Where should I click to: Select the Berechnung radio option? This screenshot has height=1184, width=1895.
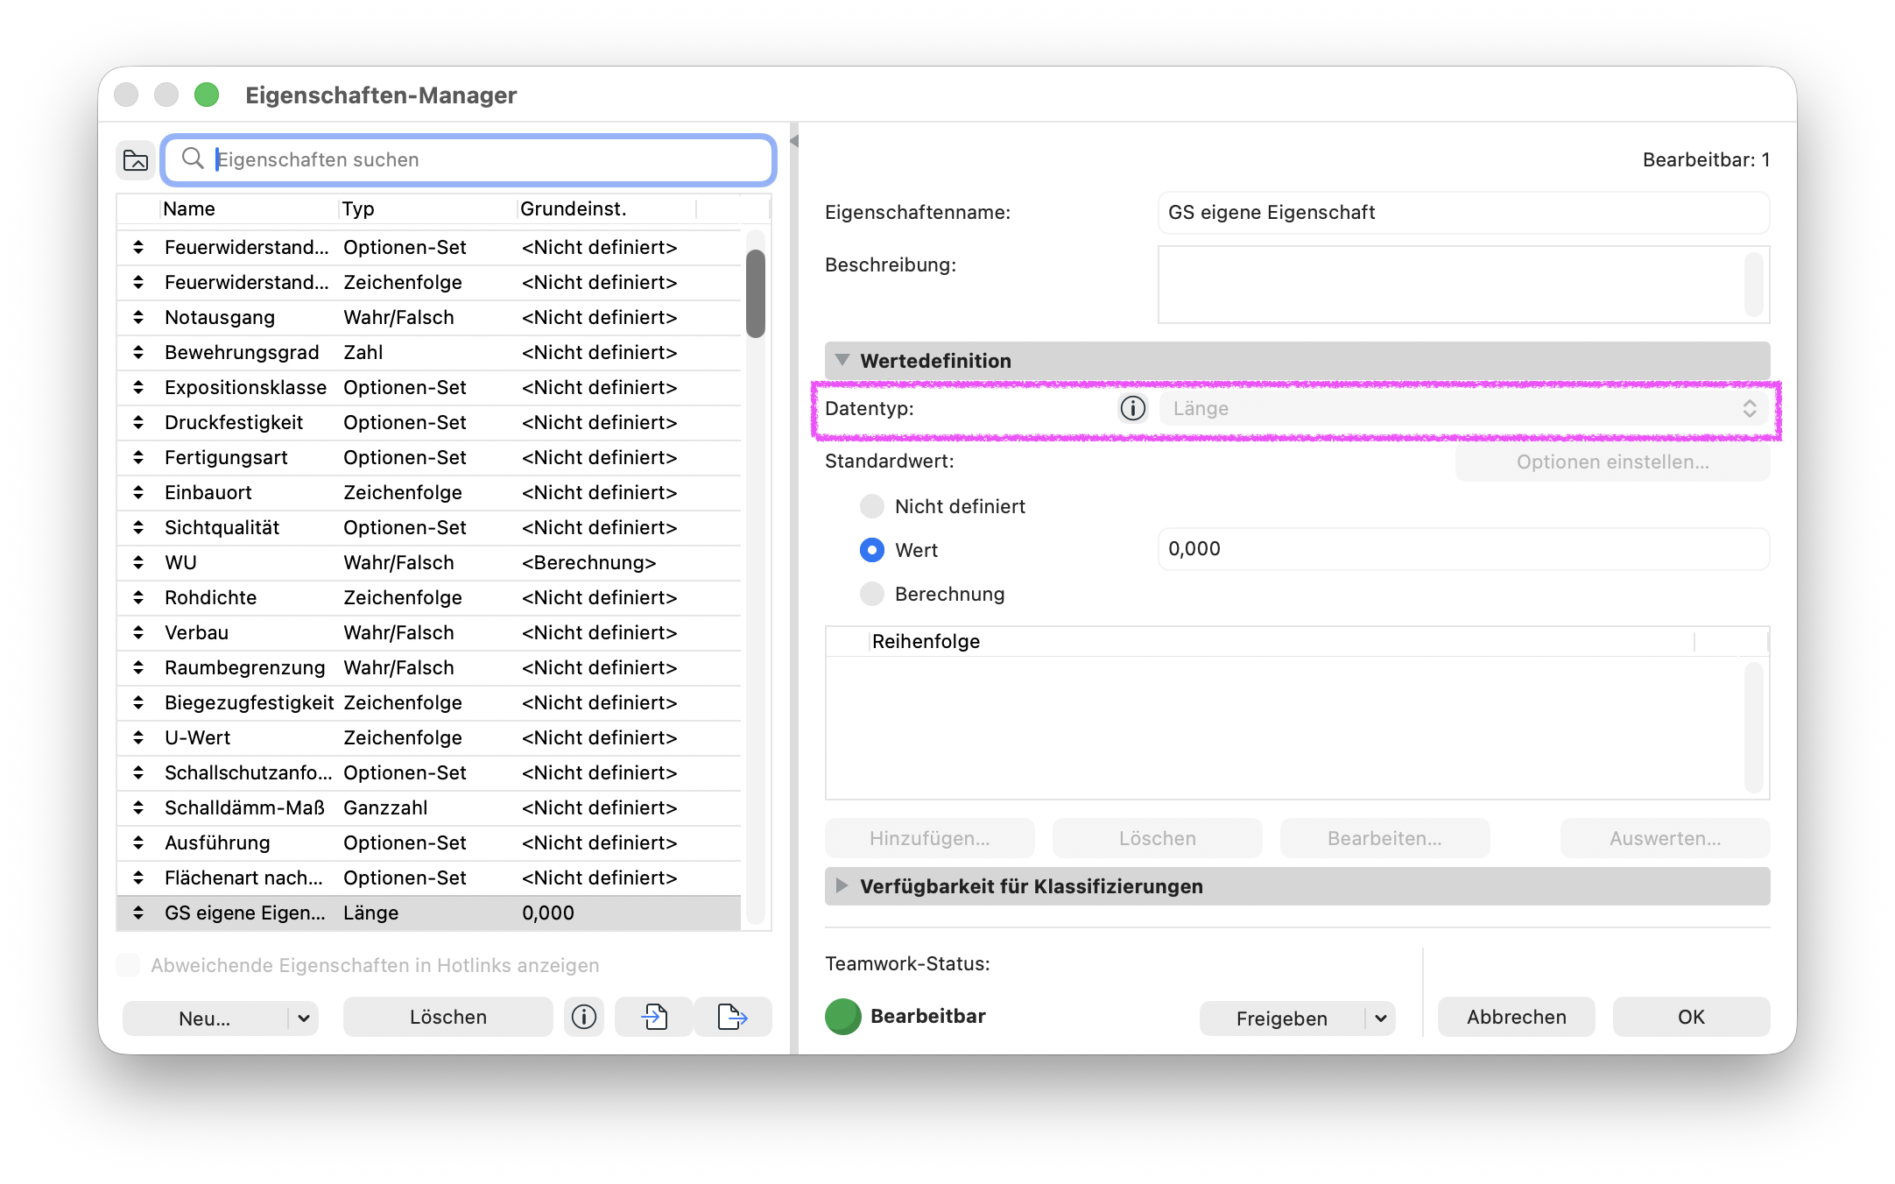[x=872, y=594]
